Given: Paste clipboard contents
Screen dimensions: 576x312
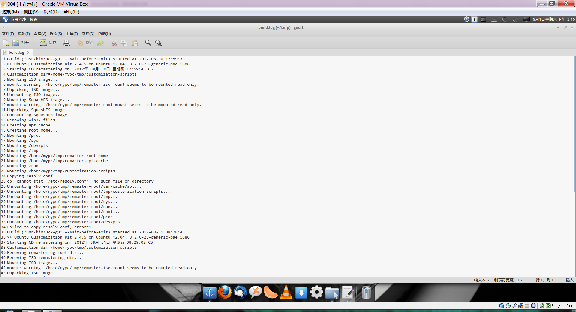Looking at the screenshot, I should coord(135,43).
